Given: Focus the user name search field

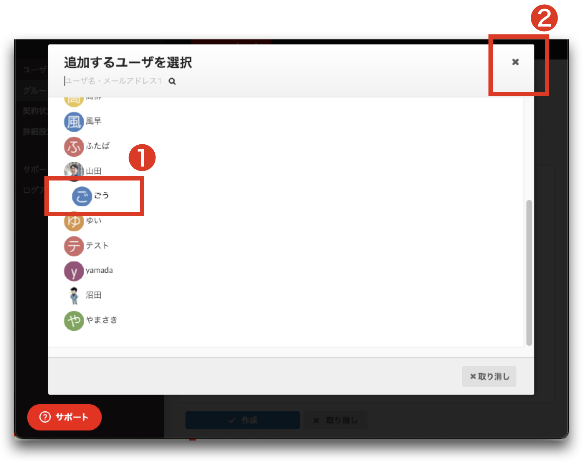Looking at the screenshot, I should click(113, 81).
